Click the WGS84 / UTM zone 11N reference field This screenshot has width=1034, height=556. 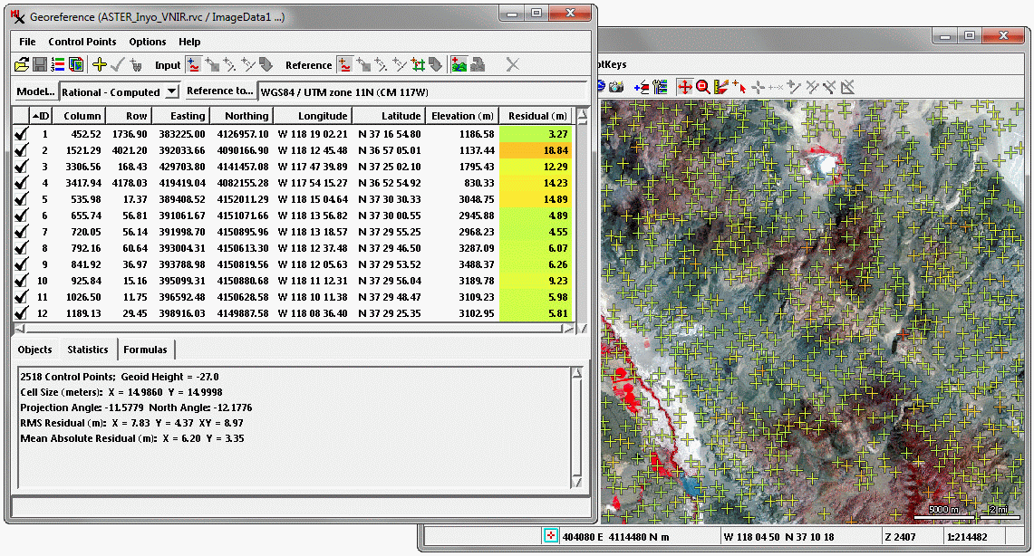[422, 91]
